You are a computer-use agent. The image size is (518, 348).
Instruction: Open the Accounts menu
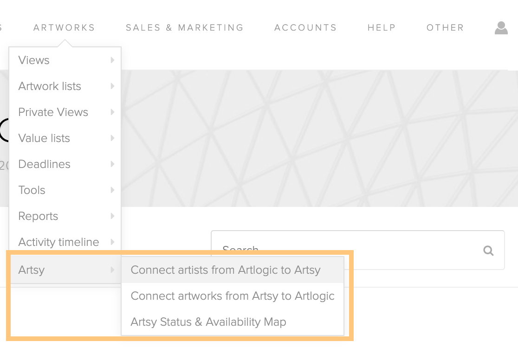305,28
